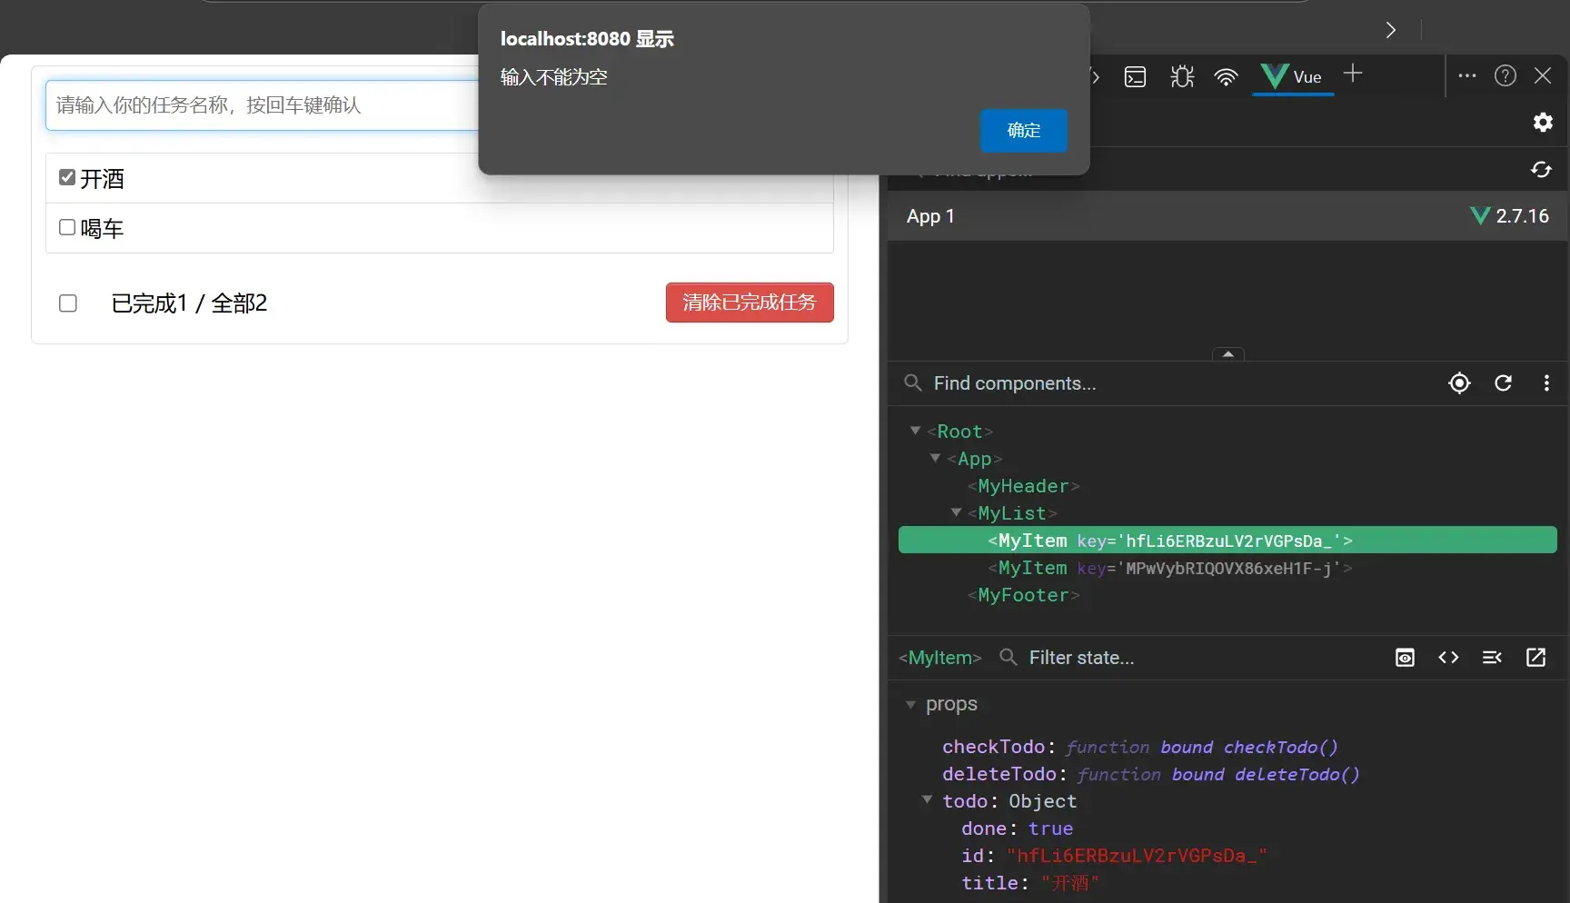Screen dimensions: 1570x903
Task: Activate the select component in page target icon
Action: point(1459,383)
